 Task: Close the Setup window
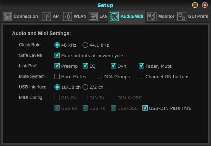205,5
